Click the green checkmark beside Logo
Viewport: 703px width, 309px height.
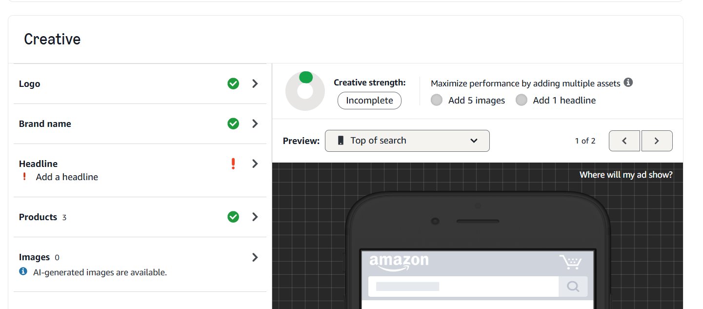(233, 83)
